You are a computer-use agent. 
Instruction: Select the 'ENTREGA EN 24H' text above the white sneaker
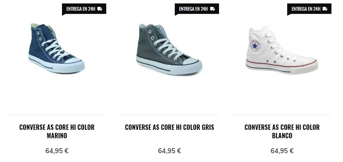[x=306, y=9]
